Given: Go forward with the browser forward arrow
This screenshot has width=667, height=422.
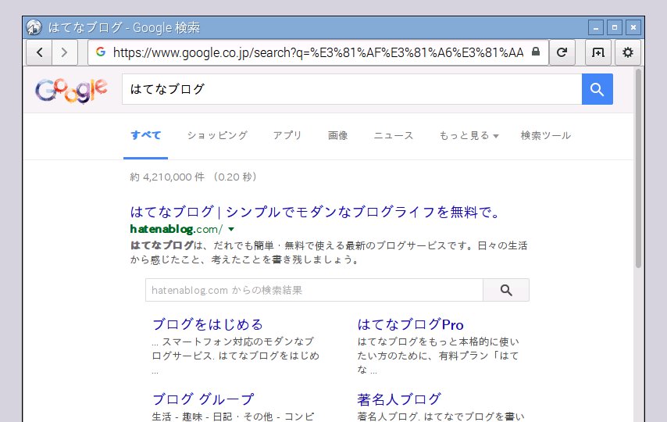Looking at the screenshot, I should (x=64, y=52).
